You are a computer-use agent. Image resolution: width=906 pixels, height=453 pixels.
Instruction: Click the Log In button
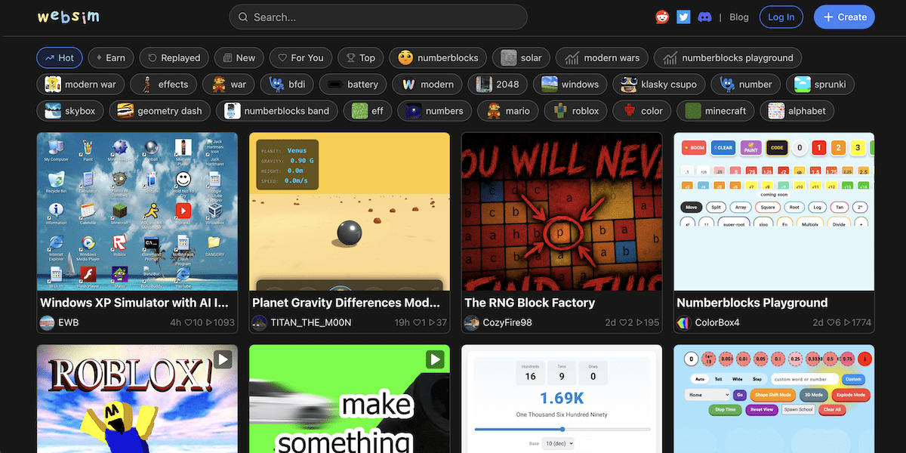tap(781, 17)
